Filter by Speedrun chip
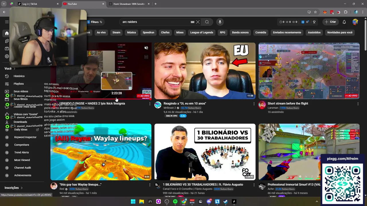 149,32
